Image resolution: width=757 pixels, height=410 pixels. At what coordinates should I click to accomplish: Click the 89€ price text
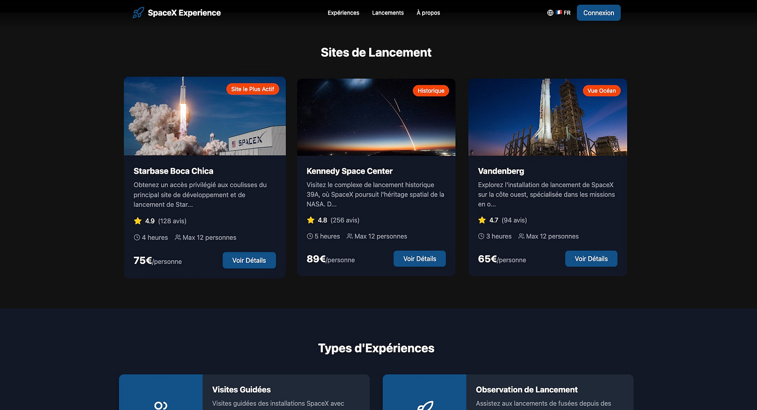[x=316, y=259]
